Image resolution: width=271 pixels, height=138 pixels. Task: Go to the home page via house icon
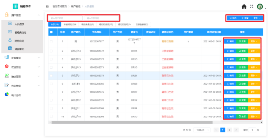[244, 6]
